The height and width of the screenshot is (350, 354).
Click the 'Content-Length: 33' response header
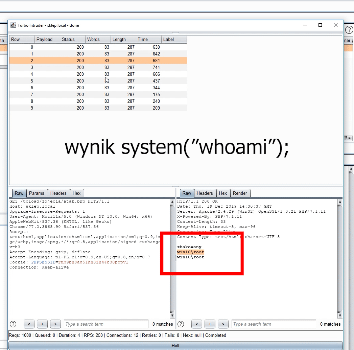point(202,221)
